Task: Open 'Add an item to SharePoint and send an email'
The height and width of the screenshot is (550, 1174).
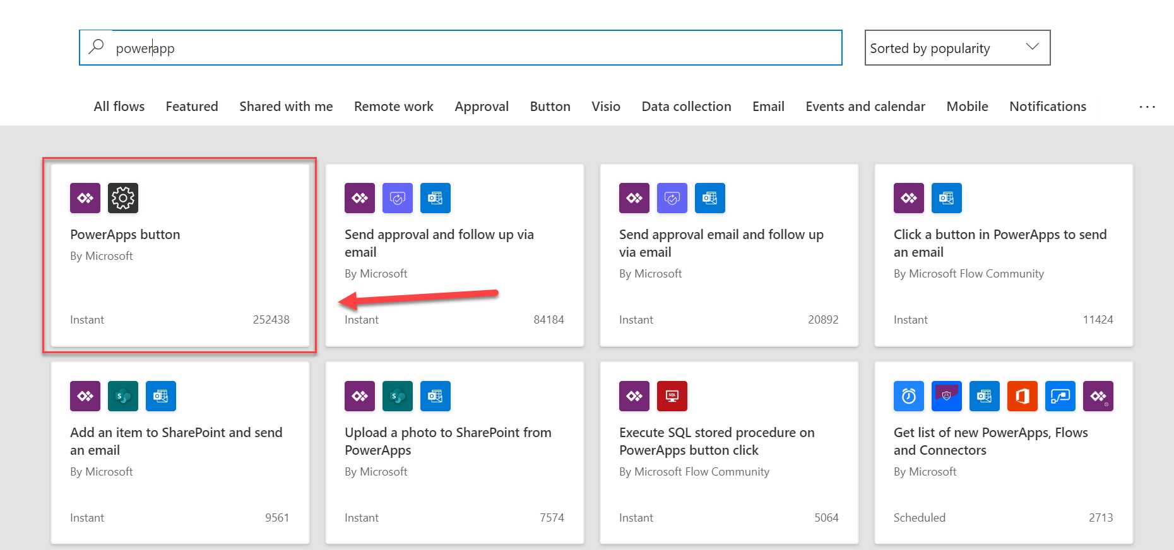Action: click(x=176, y=442)
